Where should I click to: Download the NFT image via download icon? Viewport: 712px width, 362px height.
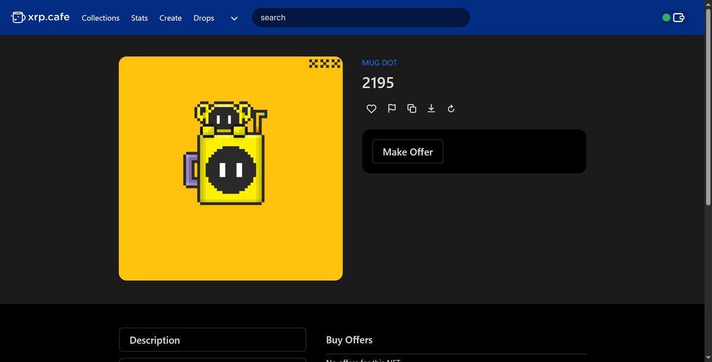[x=431, y=109]
